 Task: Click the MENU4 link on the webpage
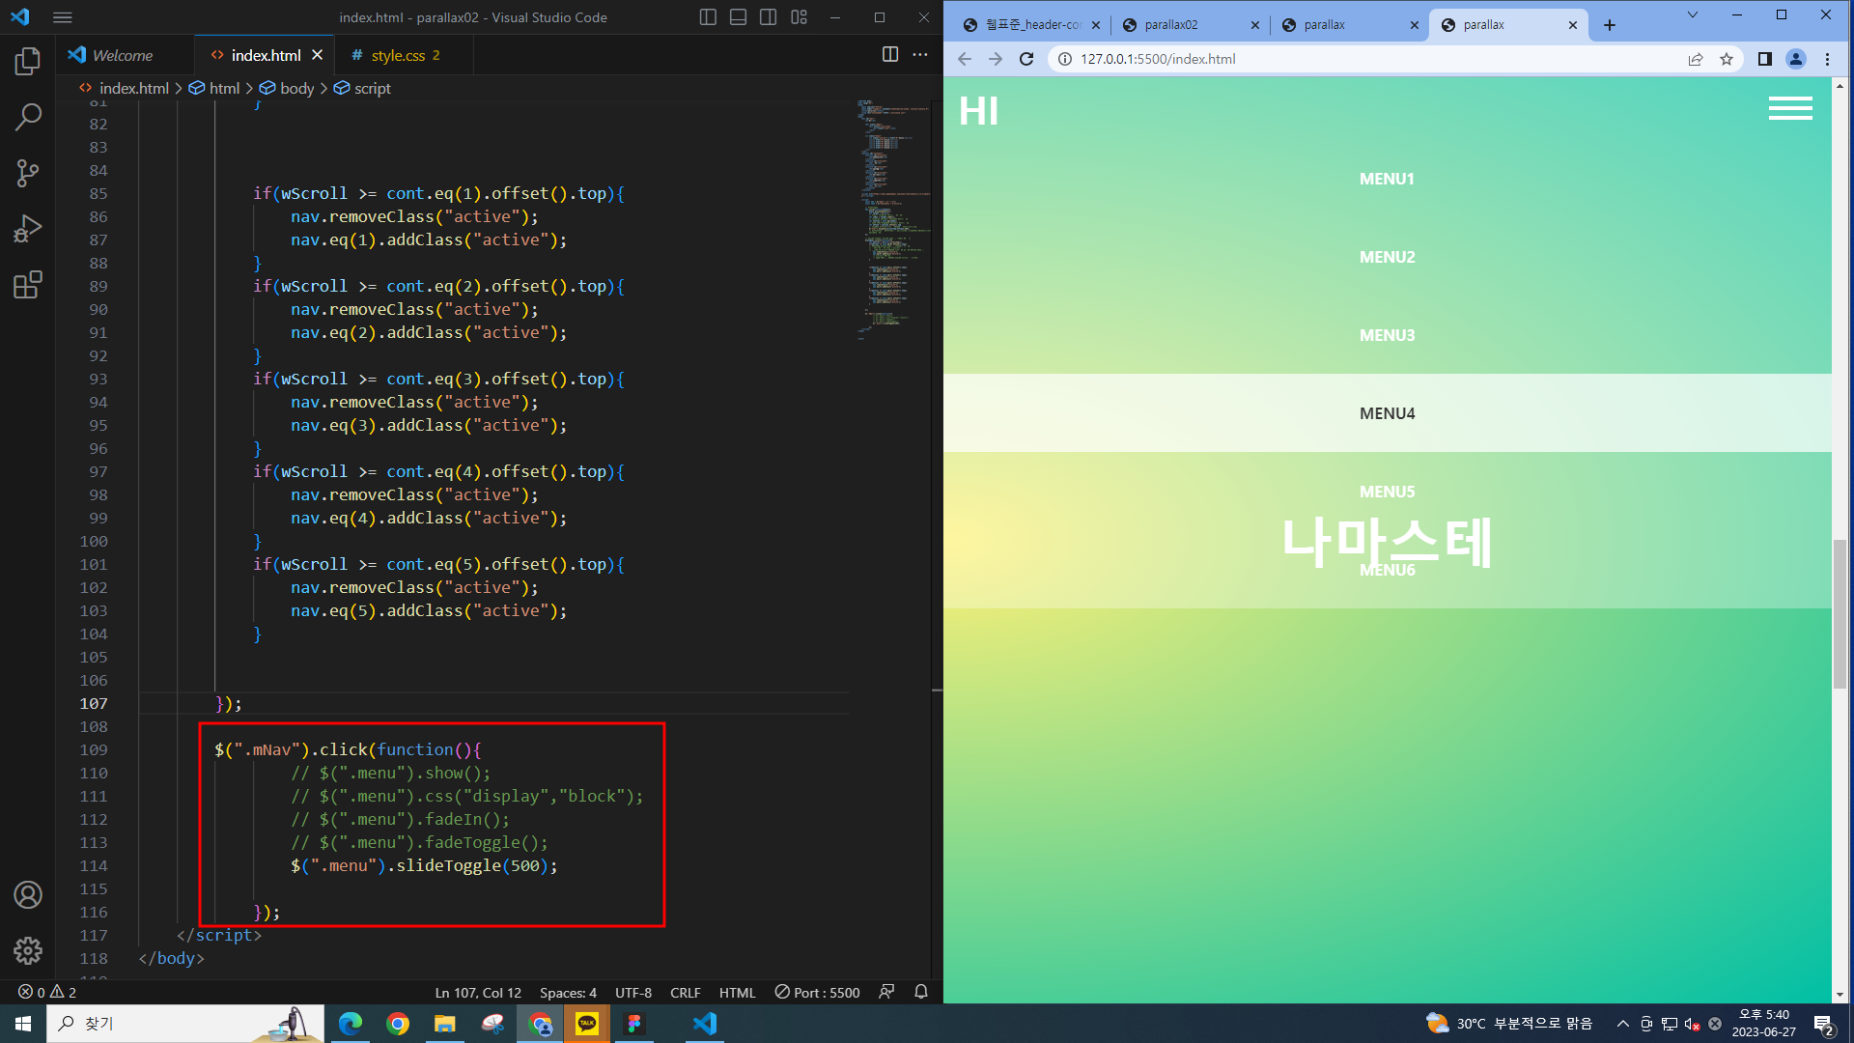1387,413
